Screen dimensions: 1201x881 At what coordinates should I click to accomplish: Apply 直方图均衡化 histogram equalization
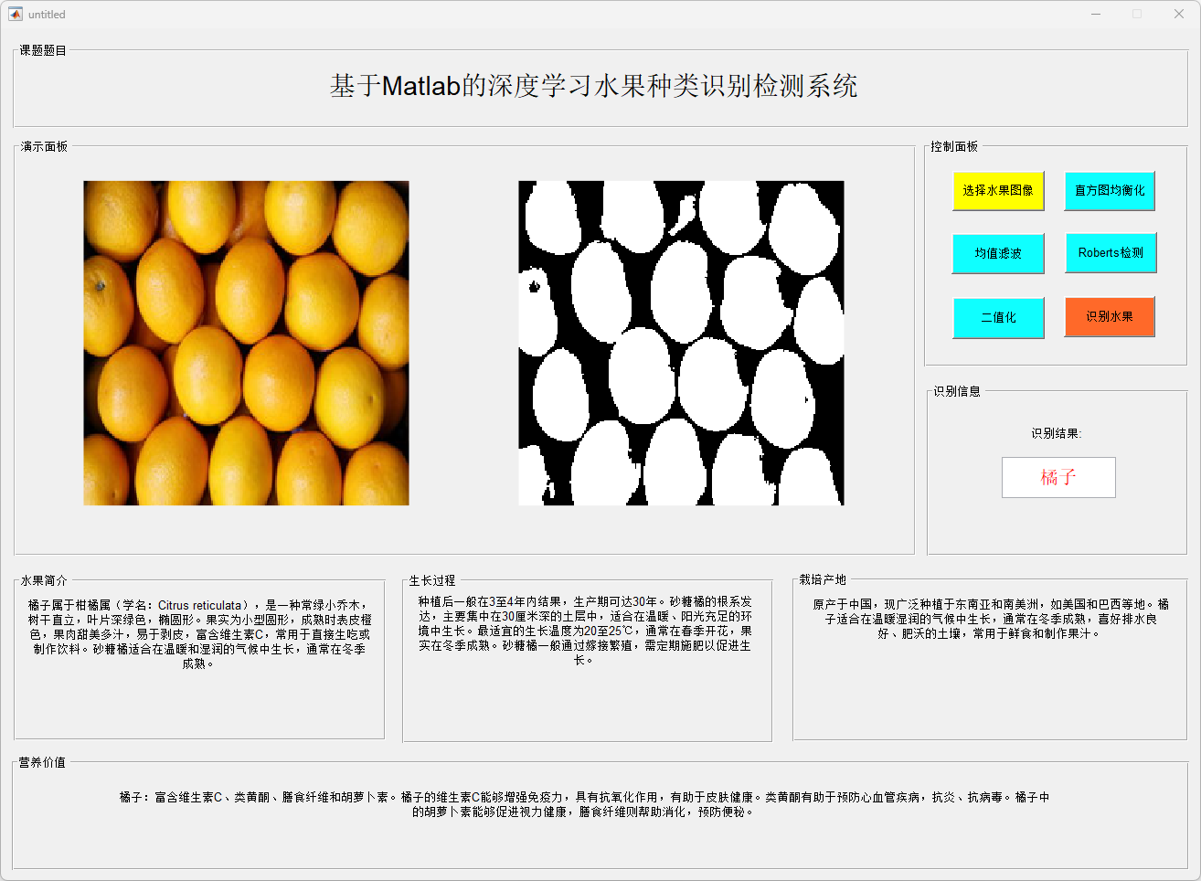click(x=1110, y=190)
